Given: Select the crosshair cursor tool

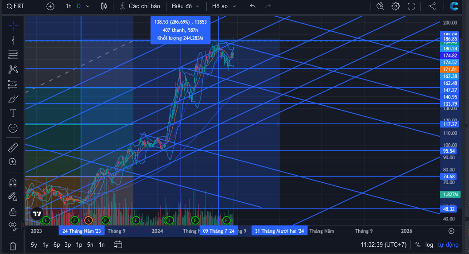Looking at the screenshot, I should click(x=13, y=26).
